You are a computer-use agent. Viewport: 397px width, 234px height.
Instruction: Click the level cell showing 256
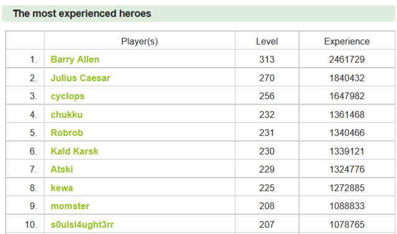click(267, 96)
